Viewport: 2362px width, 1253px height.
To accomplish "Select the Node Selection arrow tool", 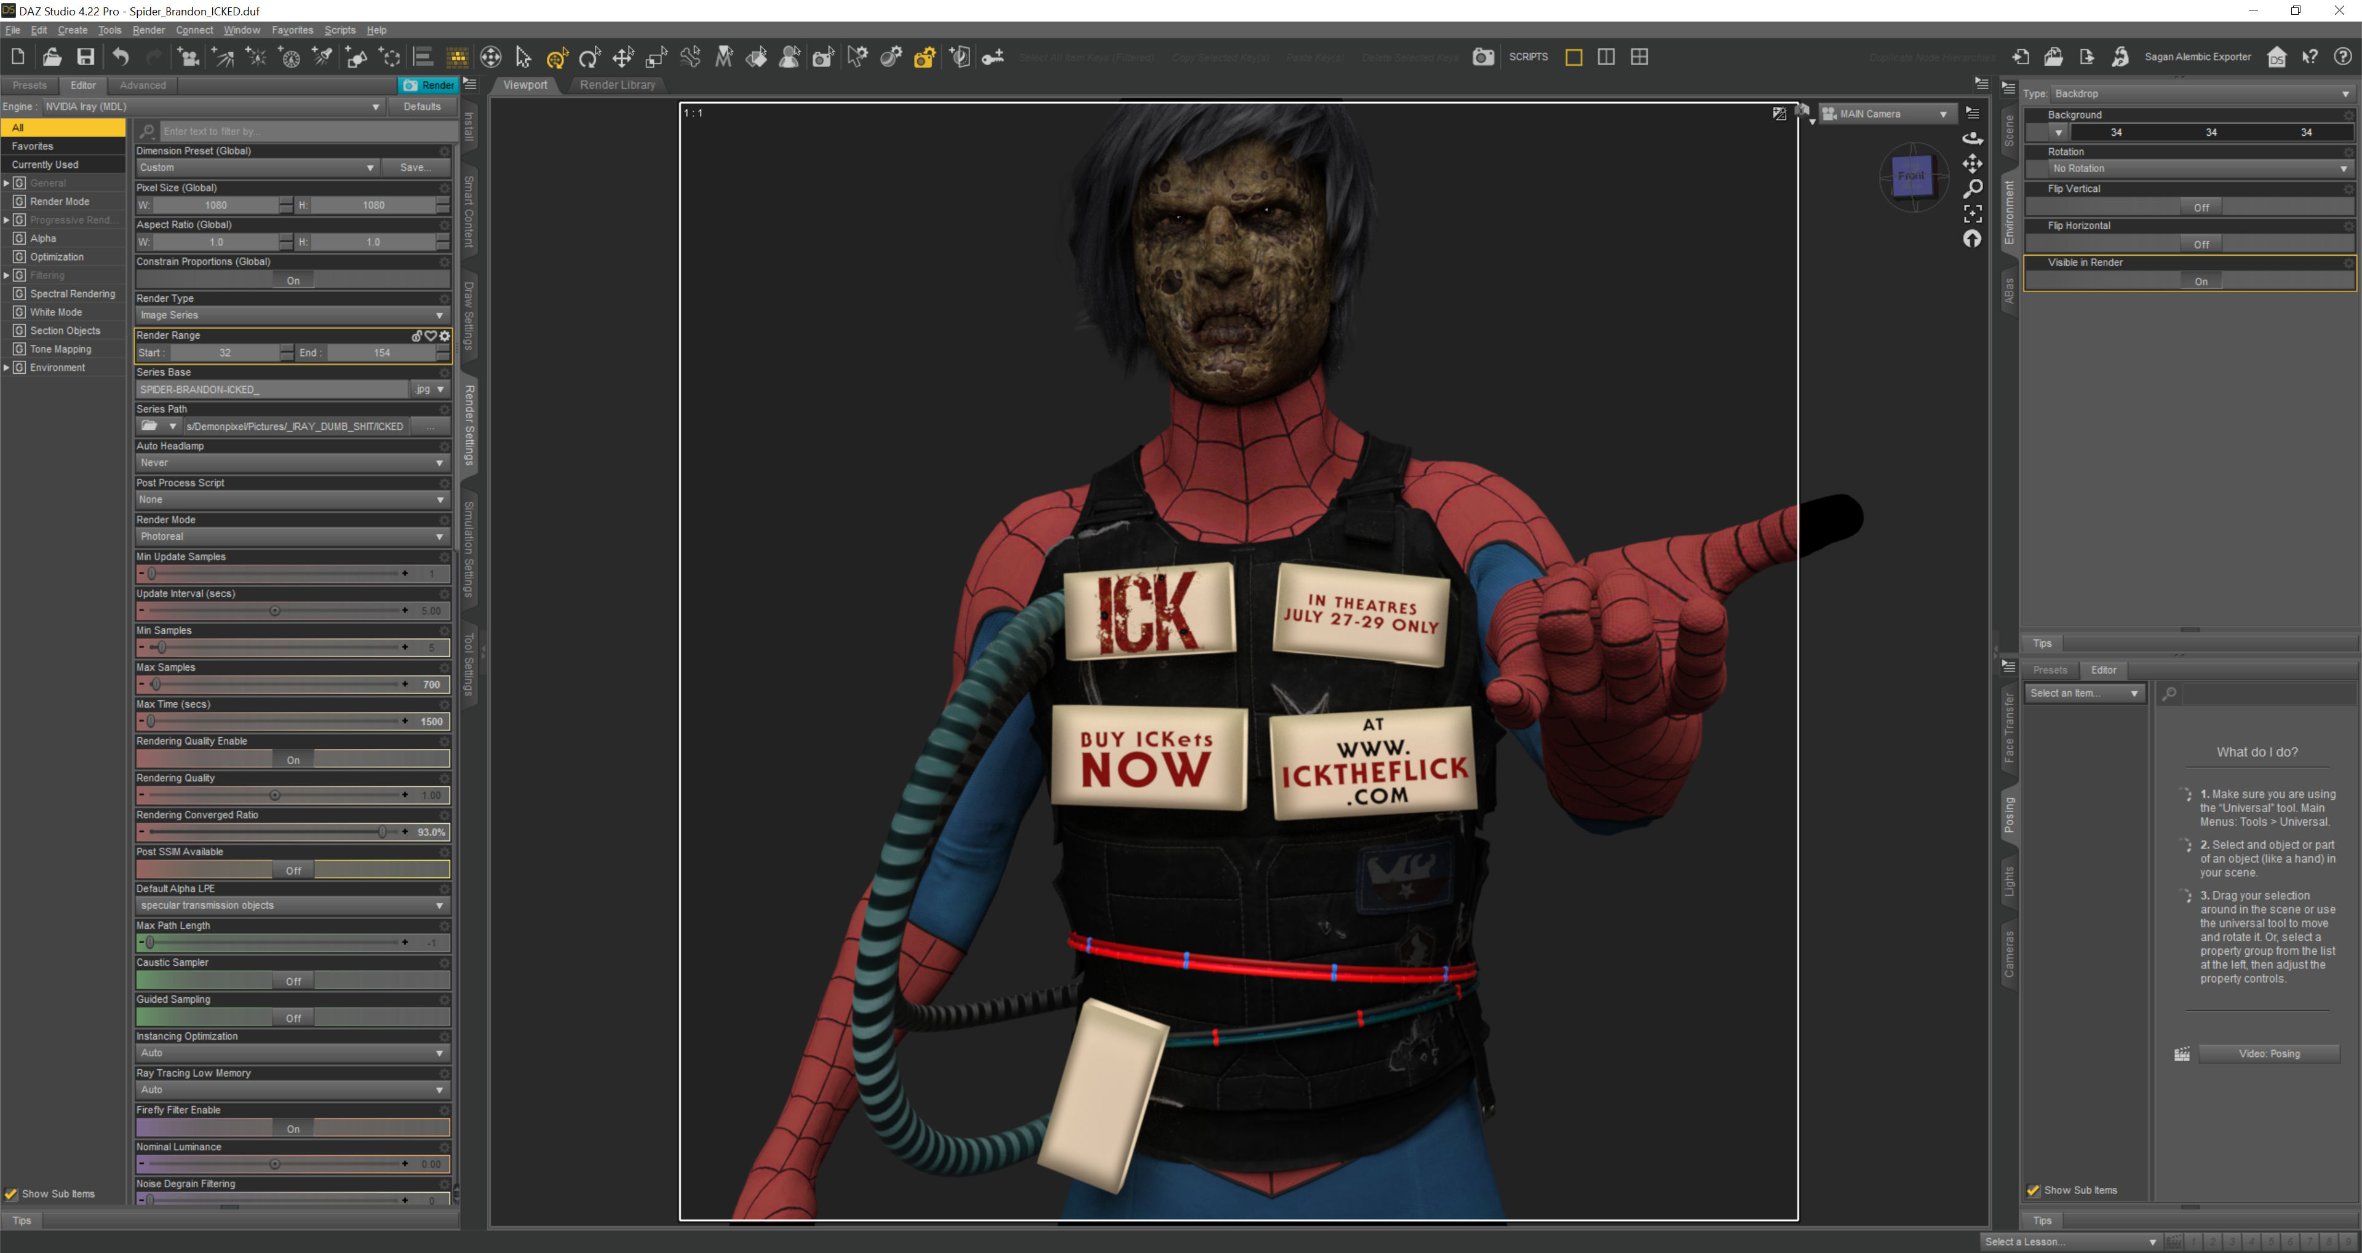I will (x=523, y=57).
